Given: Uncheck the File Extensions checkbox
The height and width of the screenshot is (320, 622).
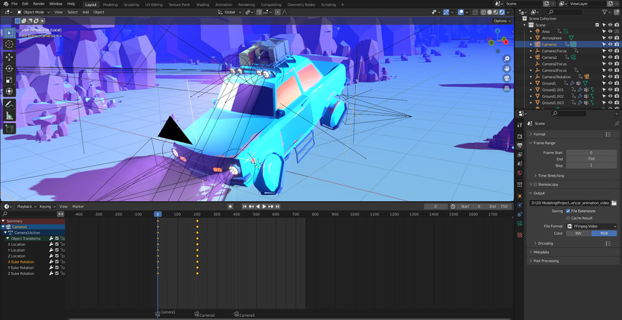Looking at the screenshot, I should click(568, 211).
